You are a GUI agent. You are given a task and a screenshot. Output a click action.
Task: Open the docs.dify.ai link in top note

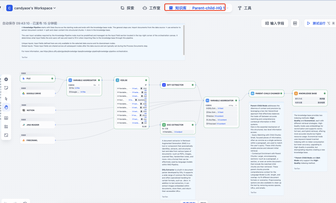pos(86,51)
